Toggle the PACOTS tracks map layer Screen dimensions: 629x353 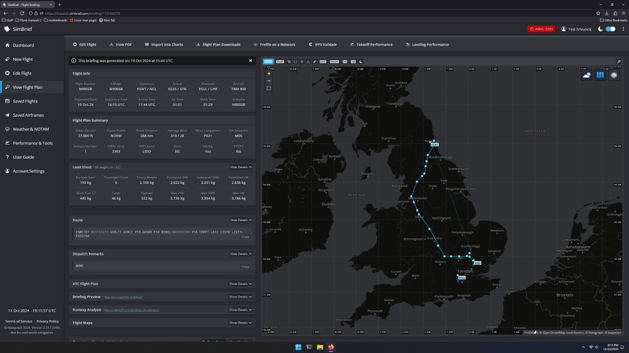(x=335, y=62)
